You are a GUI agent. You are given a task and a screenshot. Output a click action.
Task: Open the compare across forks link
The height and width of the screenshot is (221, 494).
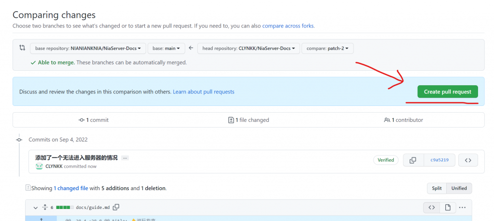(288, 26)
